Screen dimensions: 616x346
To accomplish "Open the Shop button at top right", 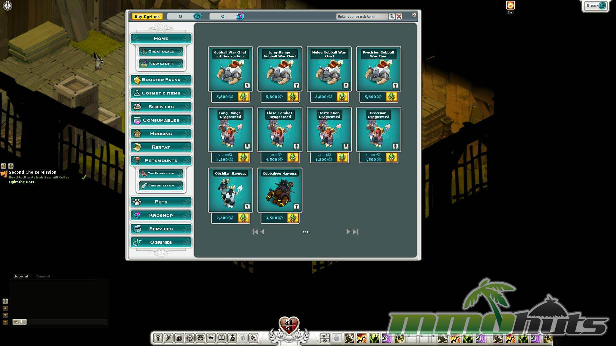I will (x=595, y=6).
